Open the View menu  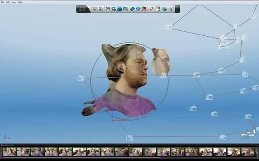tap(14, 2)
